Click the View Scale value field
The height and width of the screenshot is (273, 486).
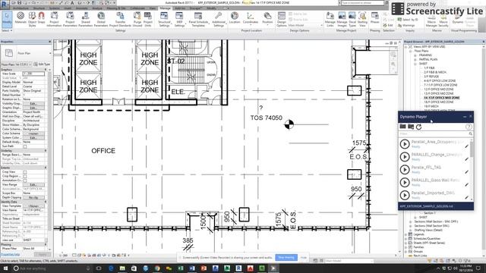click(x=33, y=74)
